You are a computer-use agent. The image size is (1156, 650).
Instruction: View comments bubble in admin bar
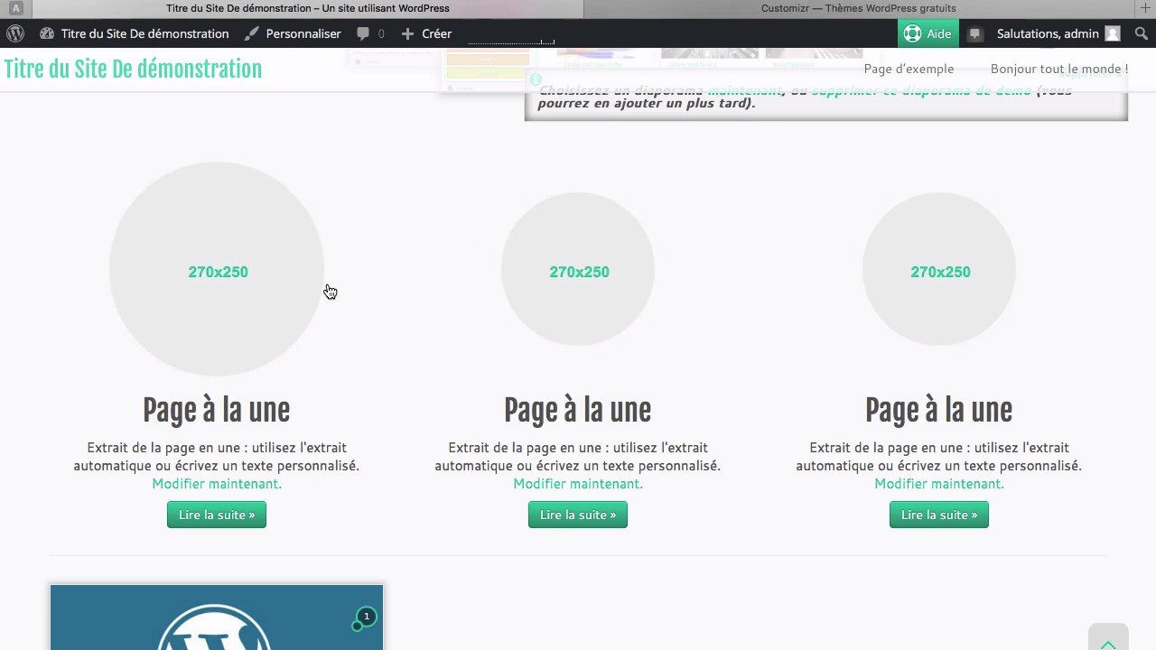point(370,33)
